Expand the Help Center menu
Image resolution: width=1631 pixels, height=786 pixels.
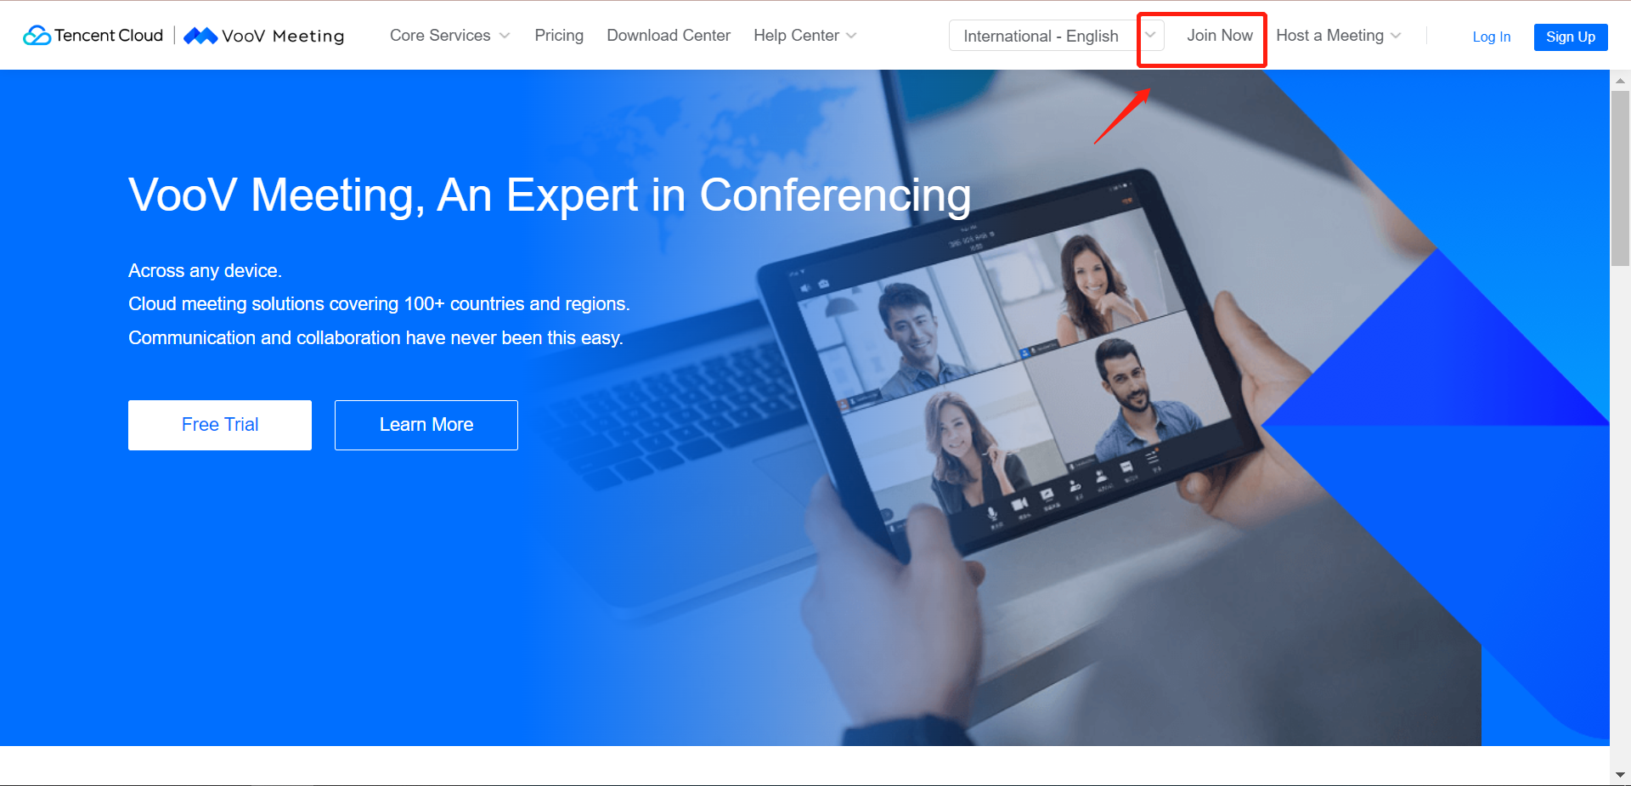(804, 36)
